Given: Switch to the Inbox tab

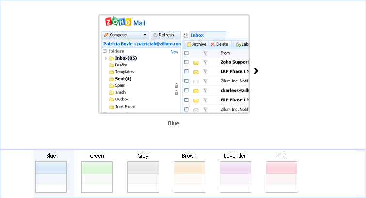Looking at the screenshot, I should tap(197, 35).
